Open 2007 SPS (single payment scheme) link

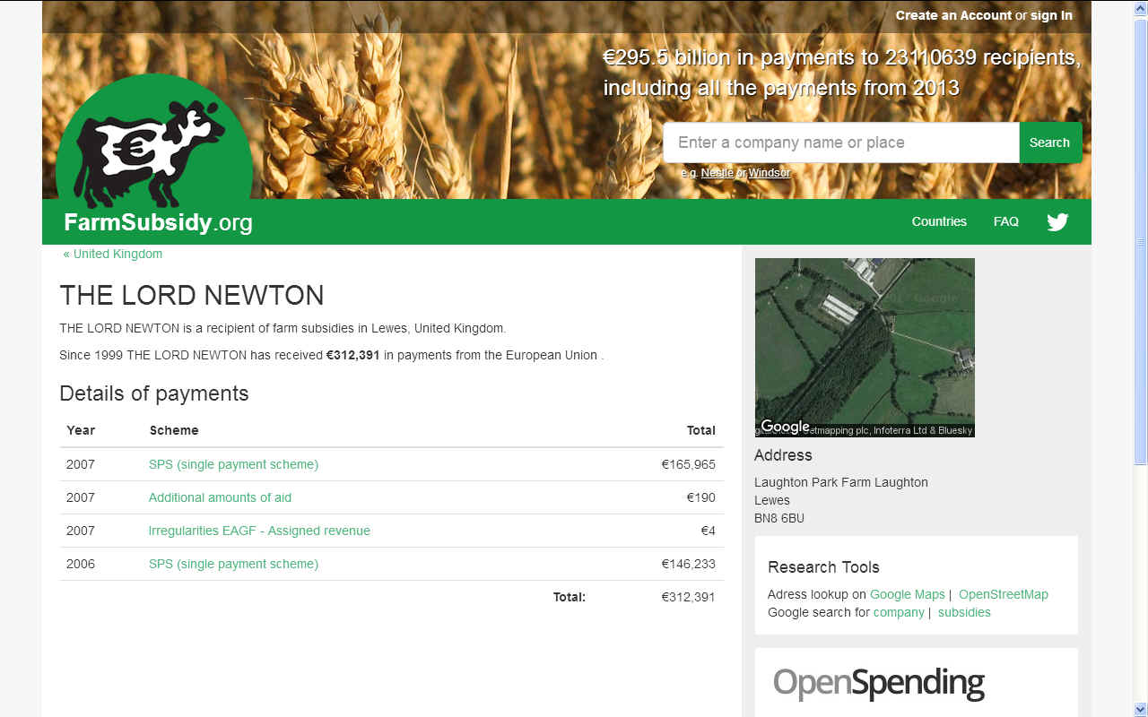pos(233,464)
